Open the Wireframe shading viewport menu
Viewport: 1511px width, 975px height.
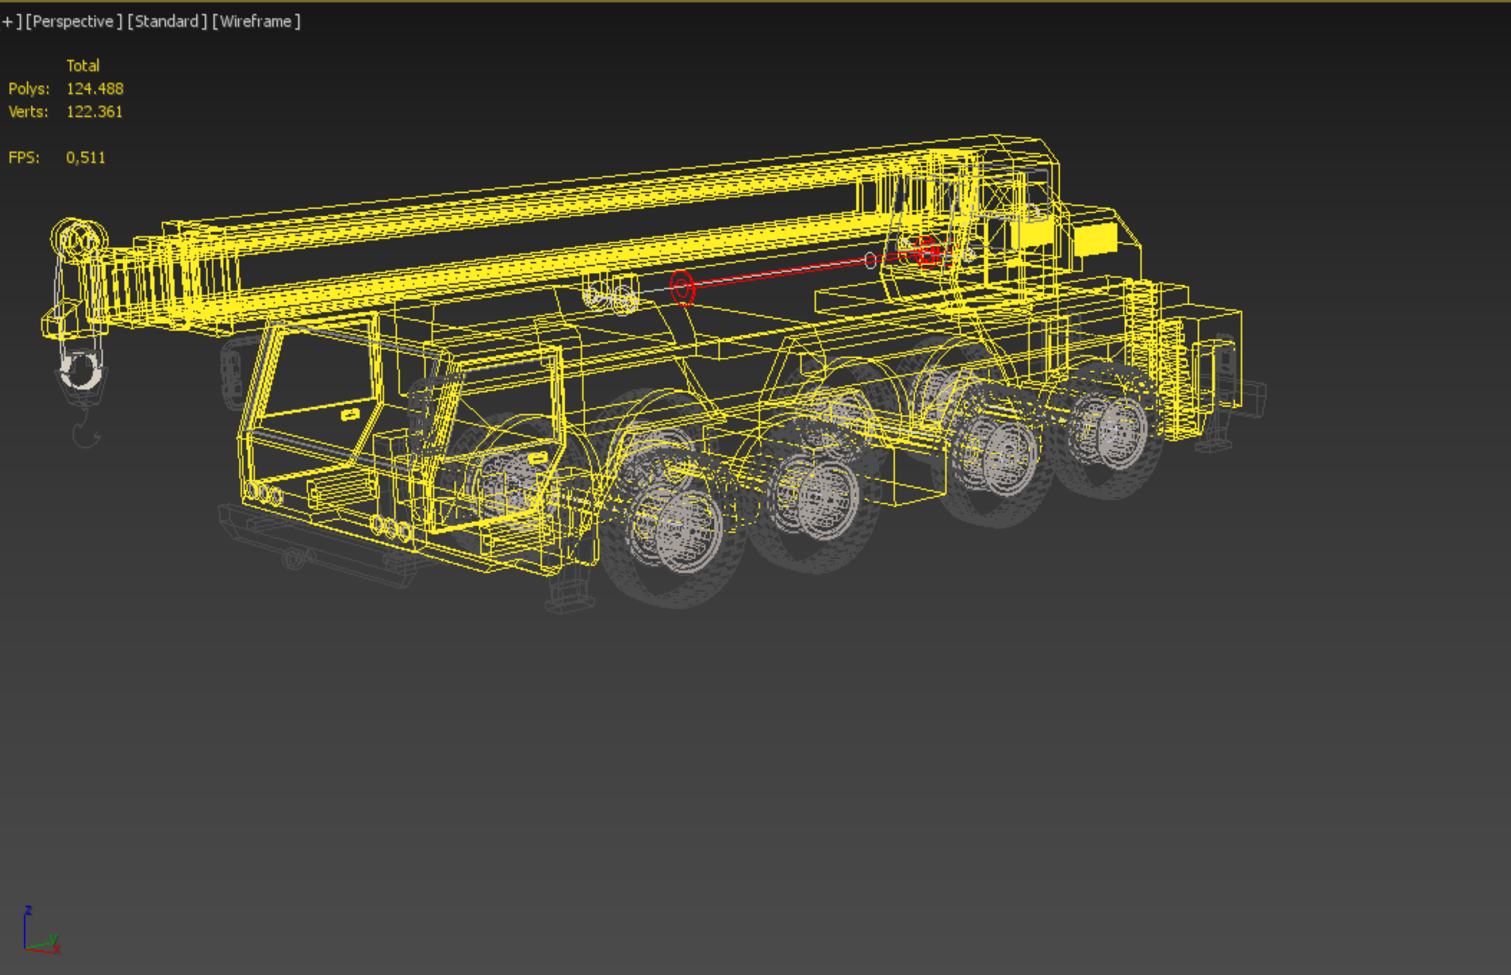(x=256, y=22)
